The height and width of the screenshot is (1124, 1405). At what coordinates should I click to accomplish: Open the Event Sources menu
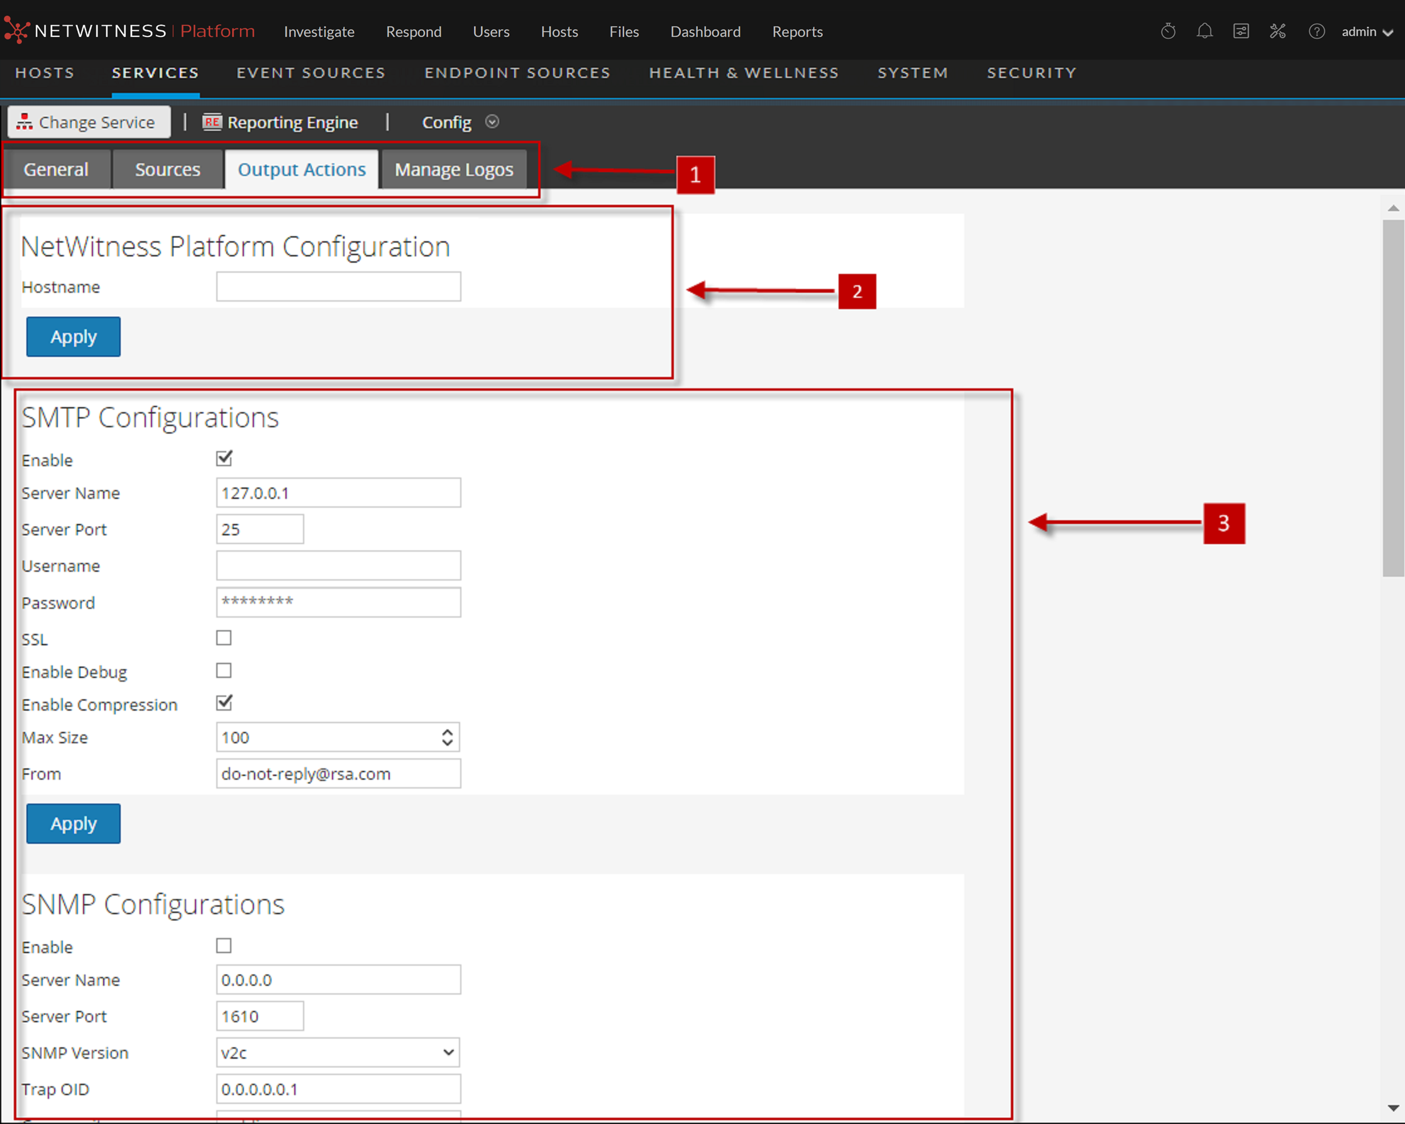311,73
